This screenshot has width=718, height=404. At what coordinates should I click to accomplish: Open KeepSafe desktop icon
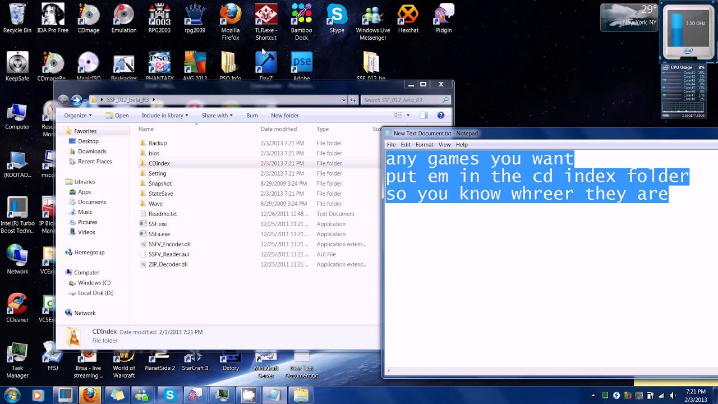(17, 66)
